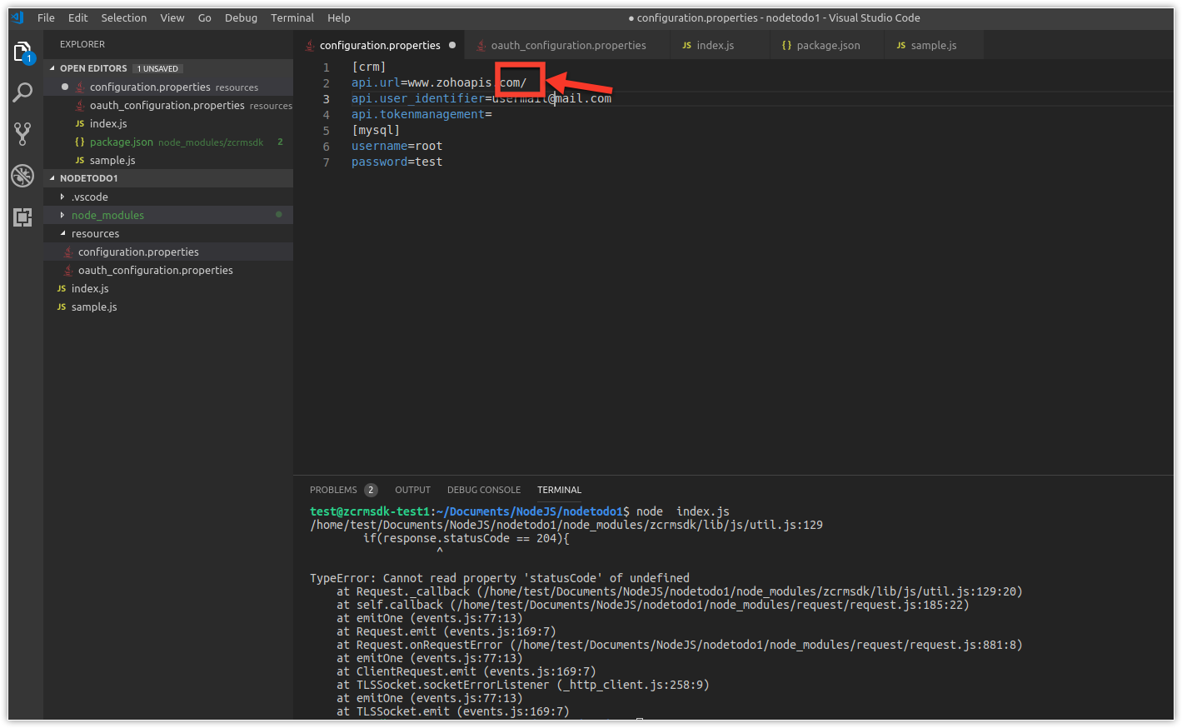Open the Extensions view icon

(x=22, y=217)
